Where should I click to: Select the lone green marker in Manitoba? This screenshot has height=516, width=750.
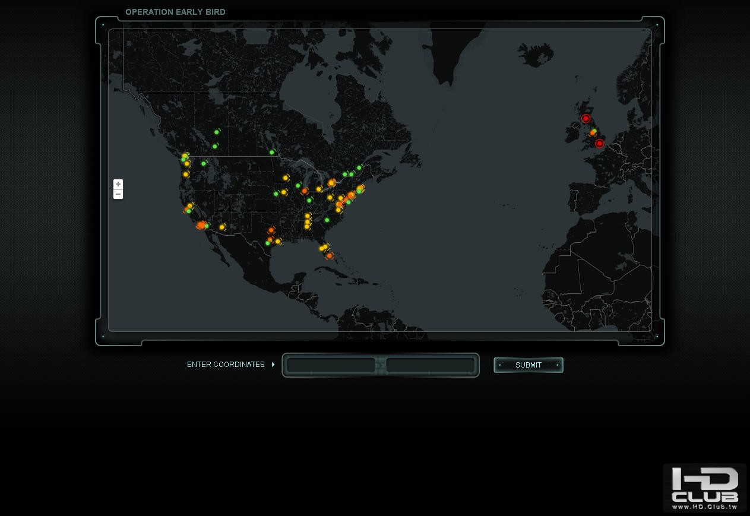pyautogui.click(x=272, y=153)
